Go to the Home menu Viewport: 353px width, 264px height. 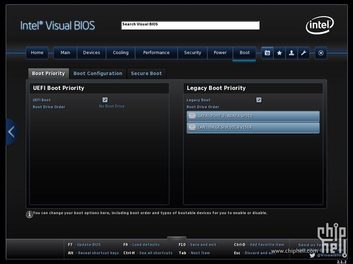pyautogui.click(x=37, y=53)
